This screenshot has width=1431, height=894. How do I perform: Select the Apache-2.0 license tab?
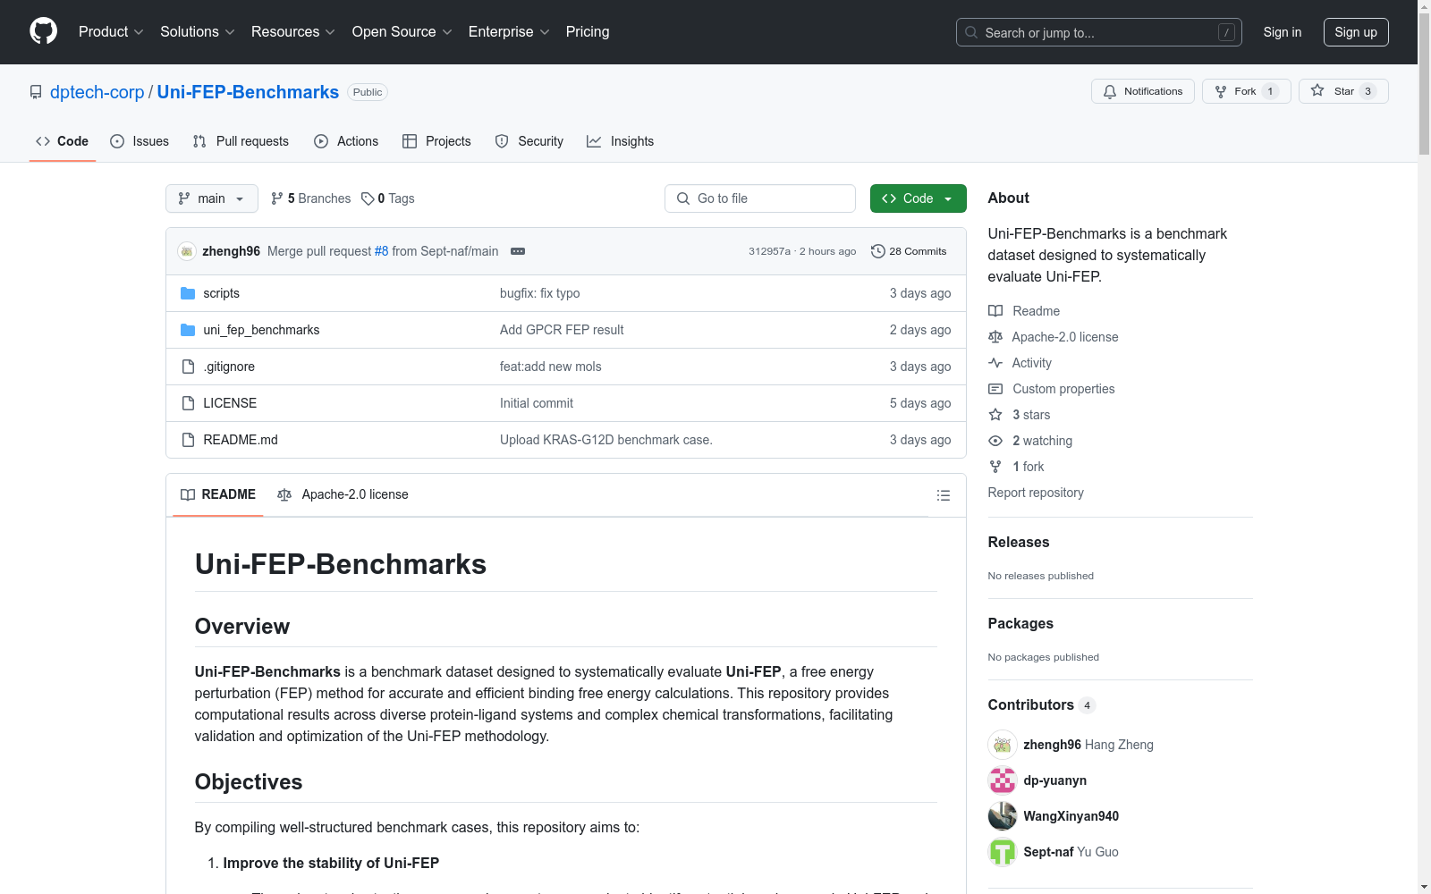[x=343, y=494]
